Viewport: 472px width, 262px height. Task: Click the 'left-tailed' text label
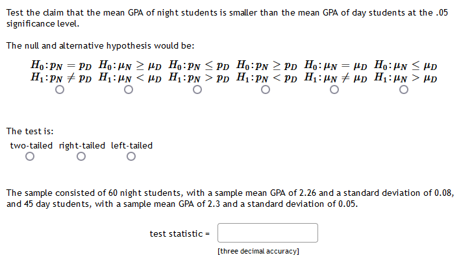(132, 145)
